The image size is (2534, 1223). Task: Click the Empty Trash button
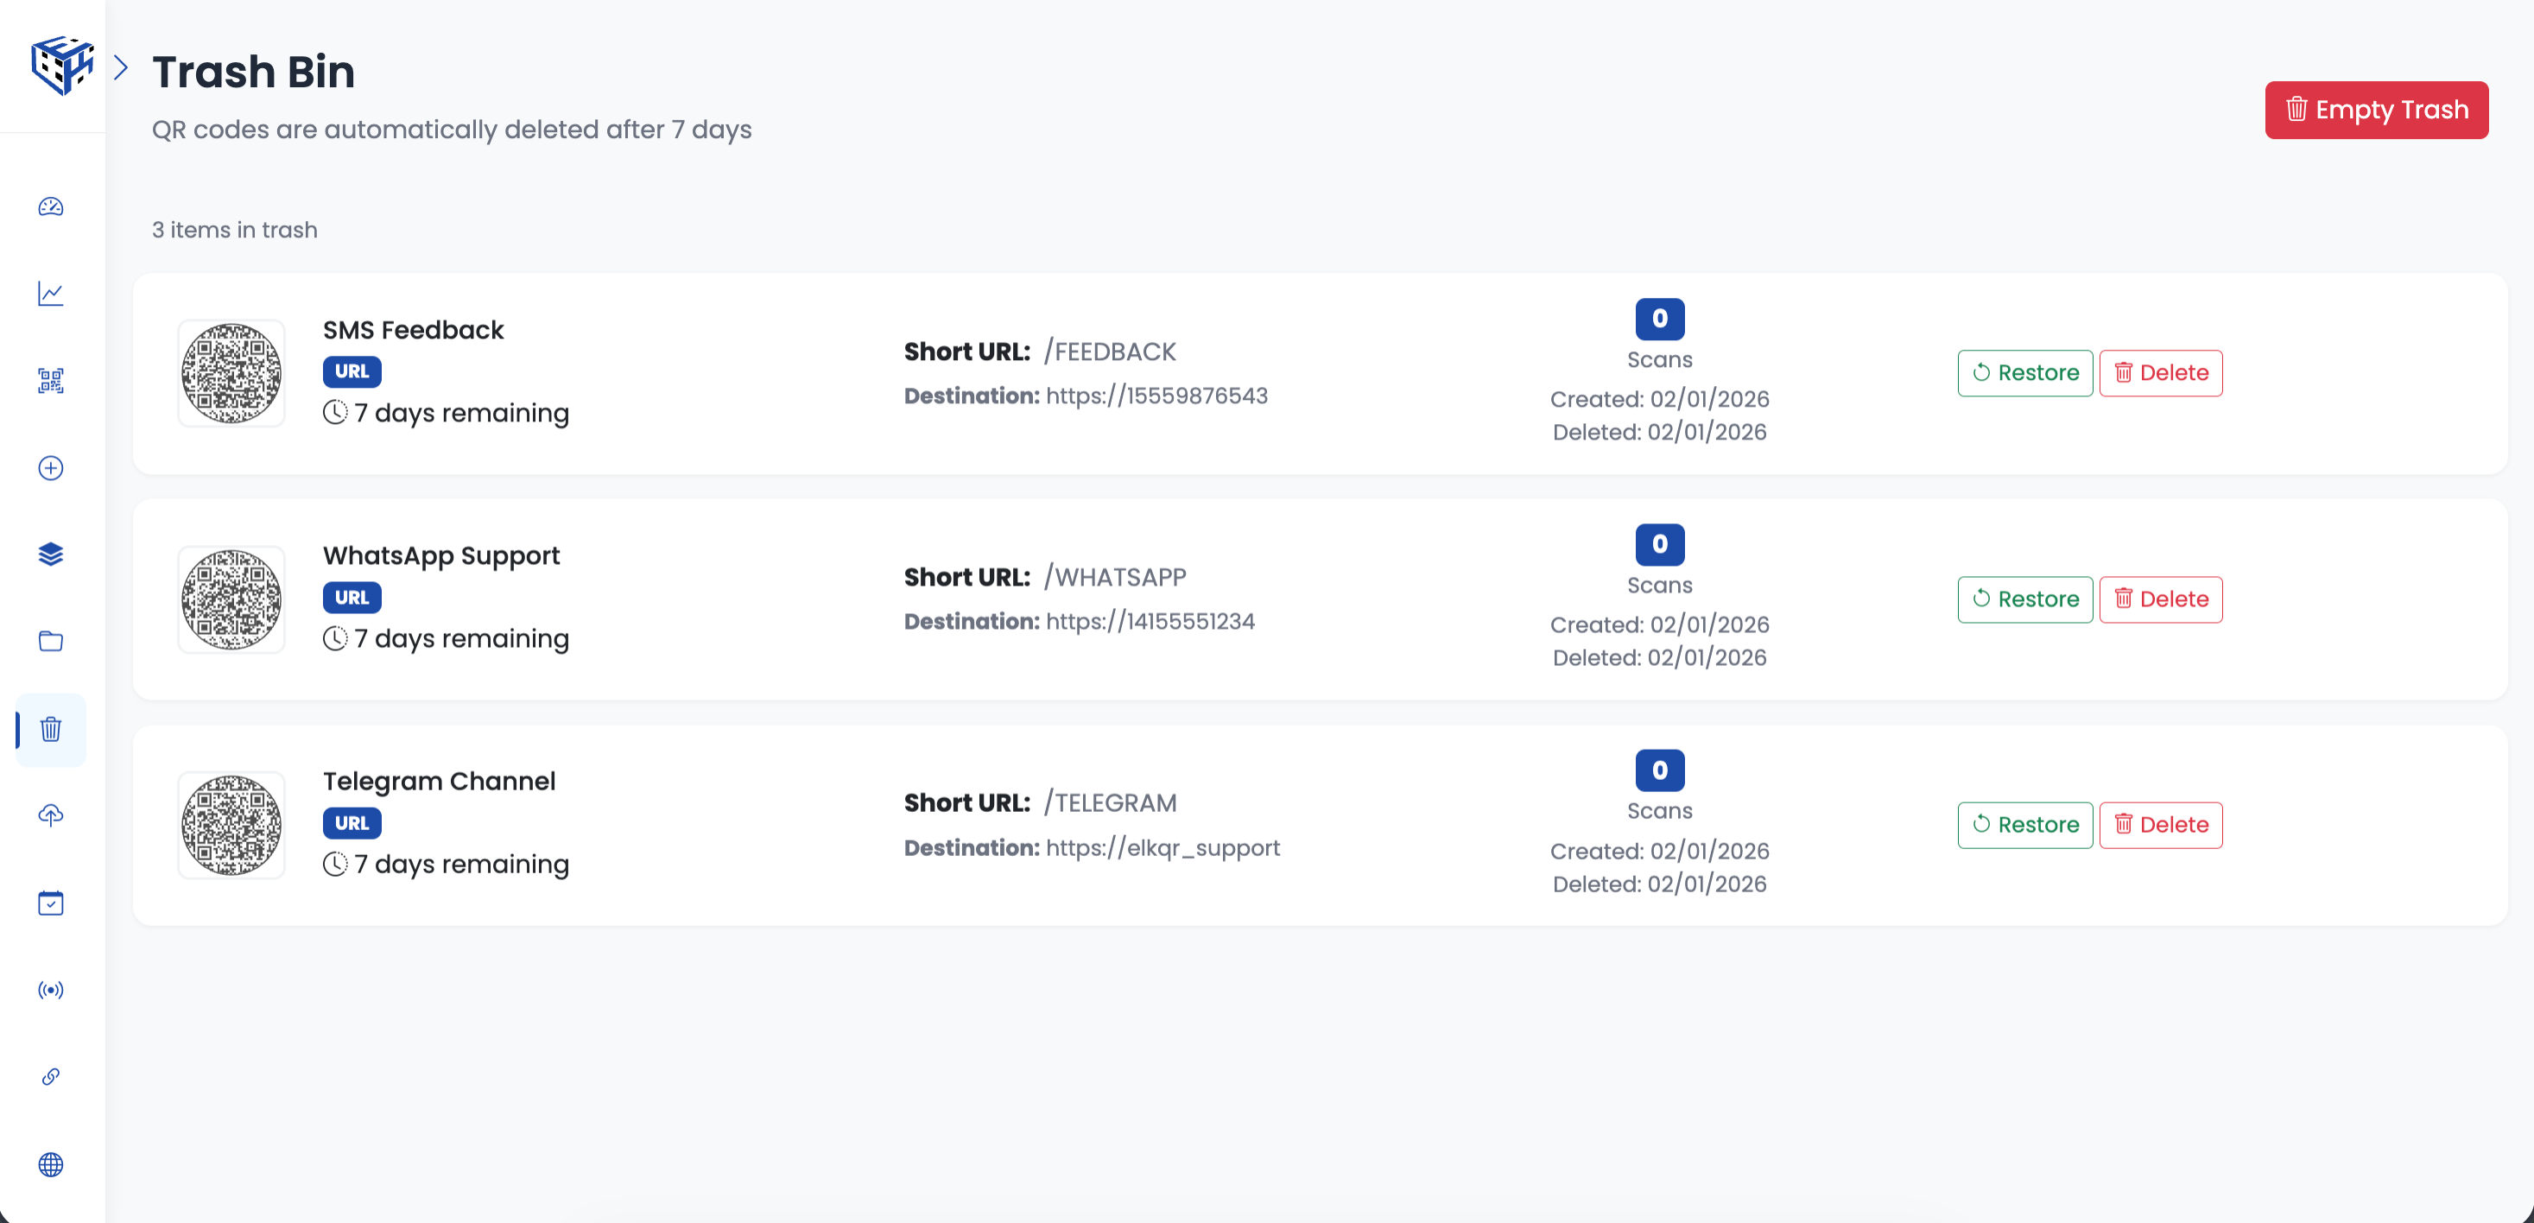(2376, 109)
